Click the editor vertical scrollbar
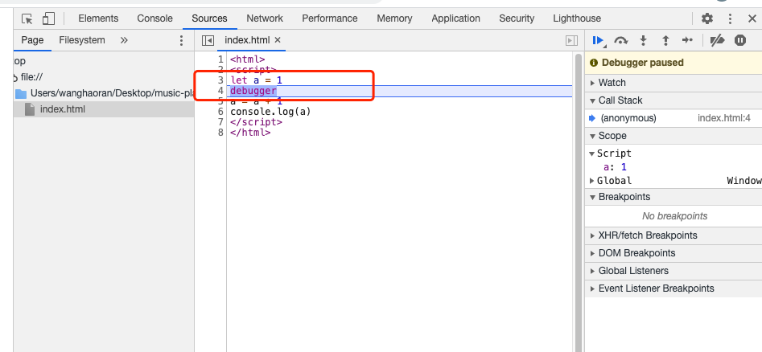Screen dimensions: 762x352 click(x=579, y=203)
